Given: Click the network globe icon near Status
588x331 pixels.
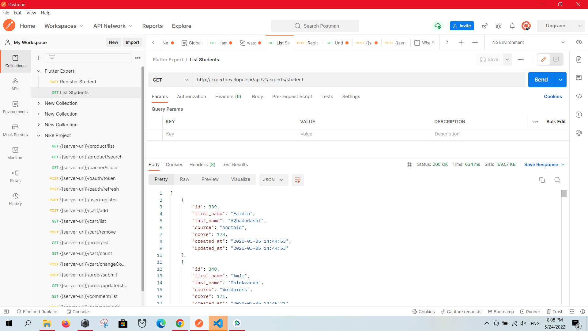Looking at the screenshot, I should (x=409, y=165).
